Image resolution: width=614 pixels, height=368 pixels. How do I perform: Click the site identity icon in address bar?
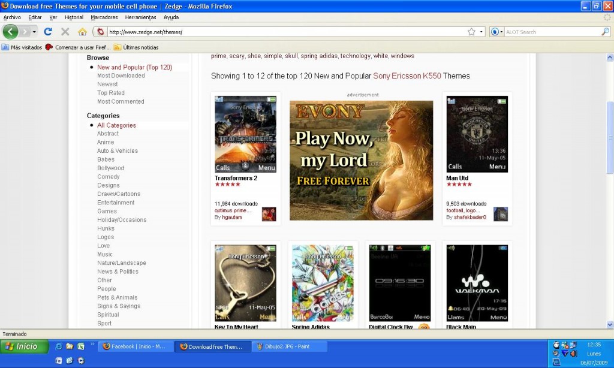click(x=101, y=32)
